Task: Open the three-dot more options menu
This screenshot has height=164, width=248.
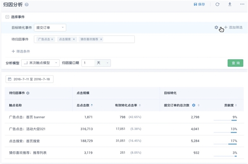Action: pos(242,4)
